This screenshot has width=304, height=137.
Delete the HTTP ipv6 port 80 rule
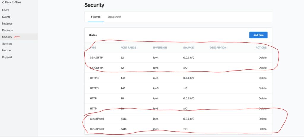click(262, 109)
